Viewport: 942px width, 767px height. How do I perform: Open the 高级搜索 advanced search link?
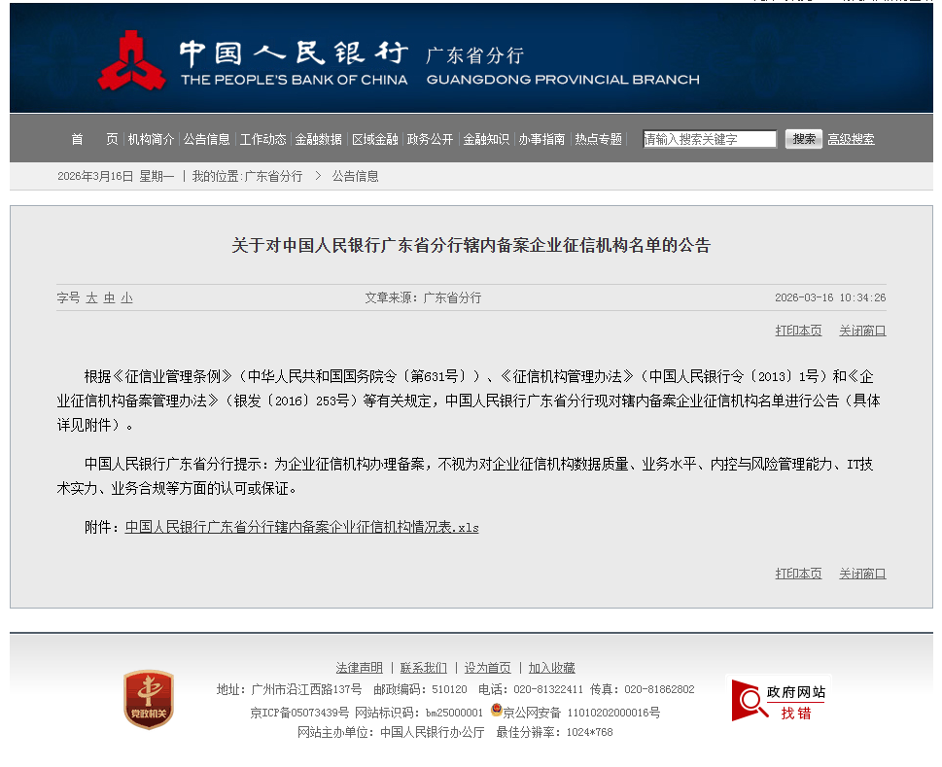pyautogui.click(x=851, y=139)
